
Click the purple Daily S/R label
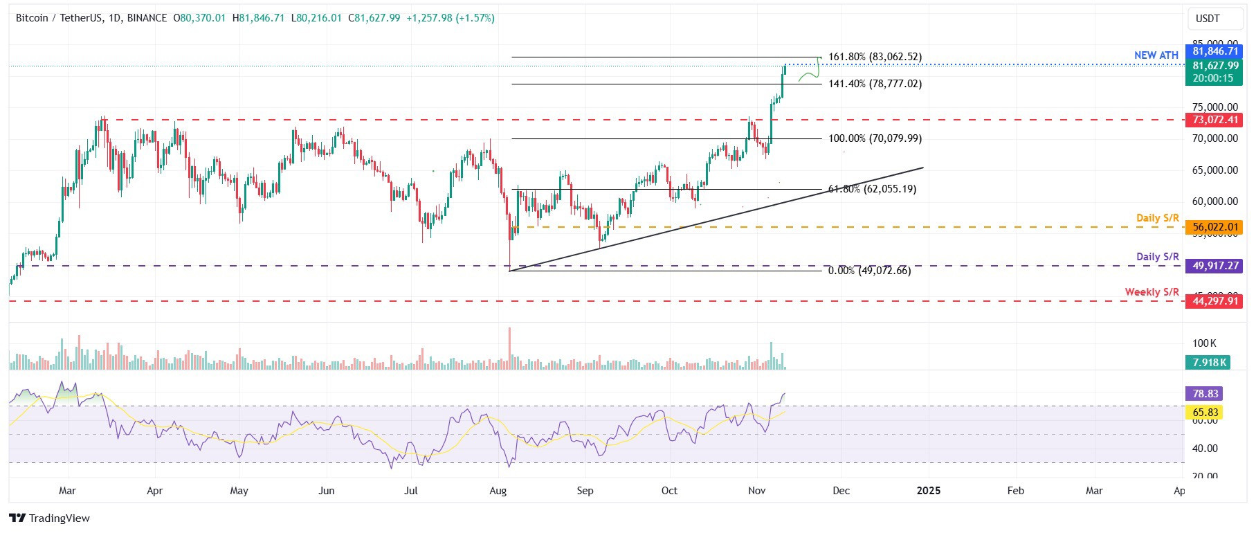click(1157, 257)
